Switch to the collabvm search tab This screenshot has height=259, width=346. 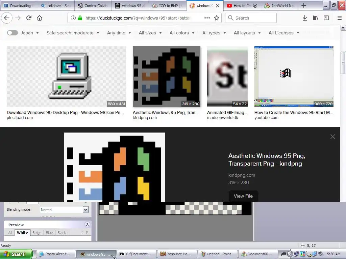point(56,6)
